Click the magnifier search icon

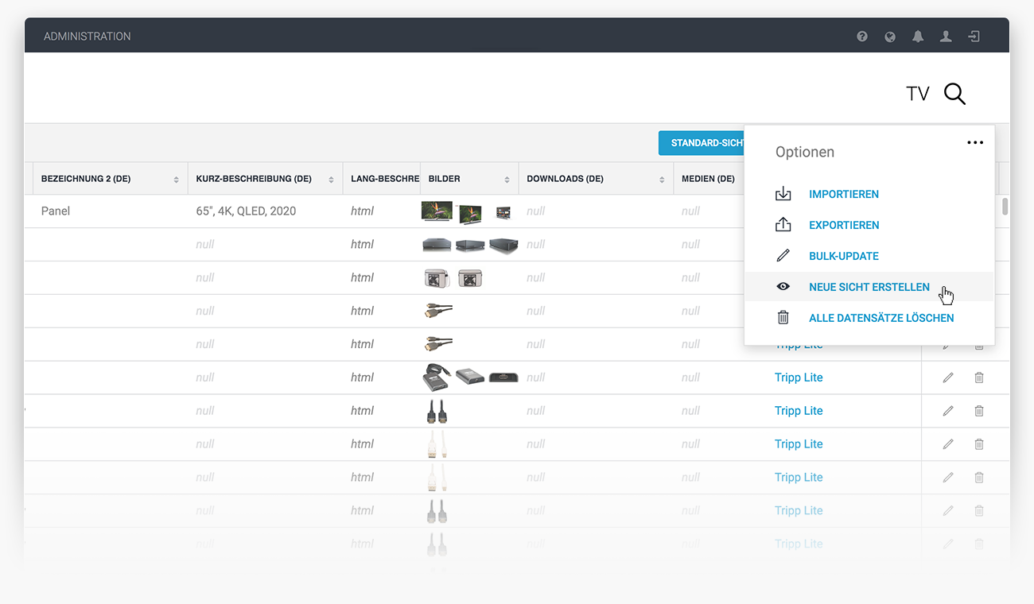[954, 94]
